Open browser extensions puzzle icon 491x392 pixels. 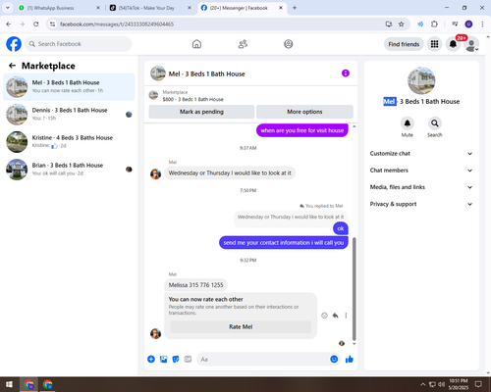434,24
